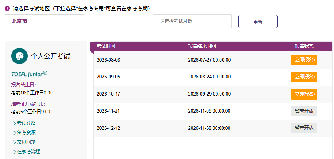Viewport: 334px width, 159px height.
Task: Click the 报名结束时间 column header
Action: point(202,46)
